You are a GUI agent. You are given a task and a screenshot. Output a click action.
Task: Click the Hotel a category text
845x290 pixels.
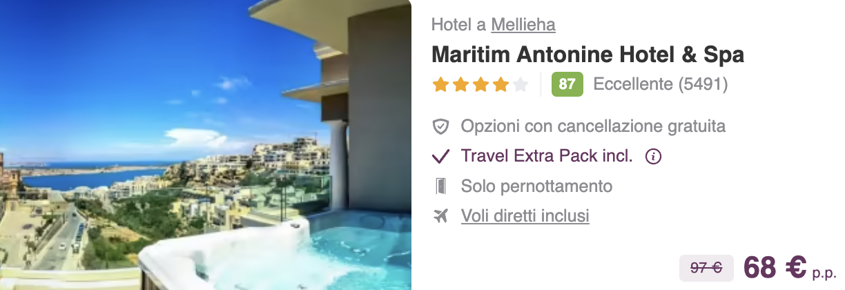(x=459, y=25)
